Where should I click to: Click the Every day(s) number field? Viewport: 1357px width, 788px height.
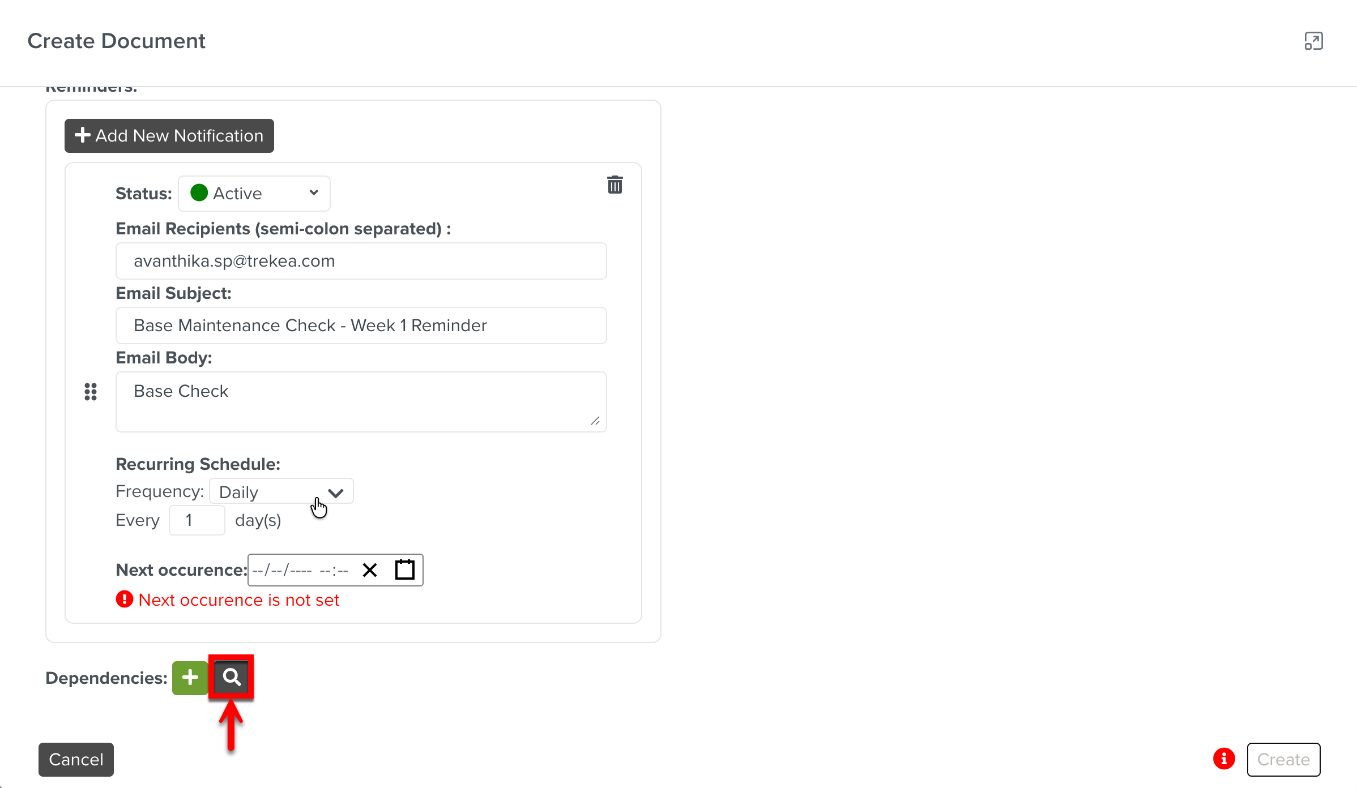click(x=197, y=520)
